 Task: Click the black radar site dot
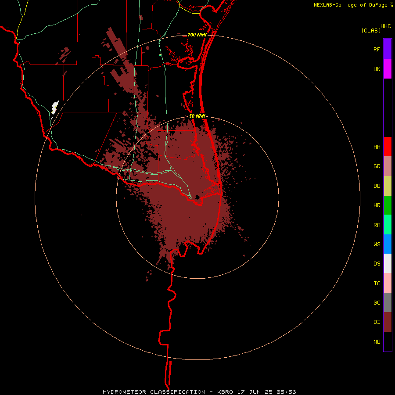click(x=197, y=197)
